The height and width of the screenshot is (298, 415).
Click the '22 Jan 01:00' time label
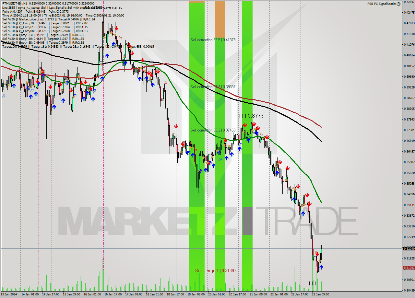(x=279, y=294)
